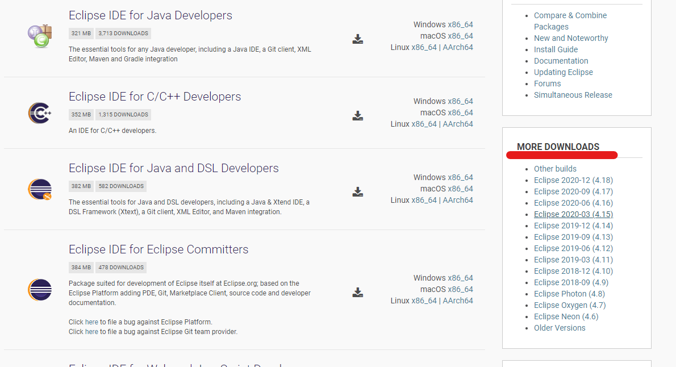Download Java Developers macOS x86_64 build

pos(461,36)
